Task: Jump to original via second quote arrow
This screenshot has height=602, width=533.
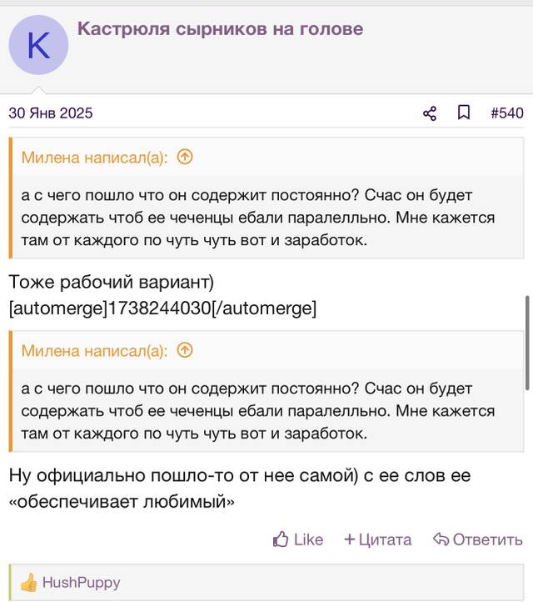Action: (x=185, y=350)
